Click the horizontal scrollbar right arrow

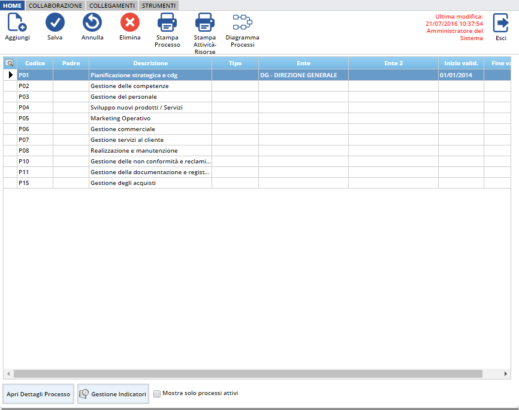point(506,374)
